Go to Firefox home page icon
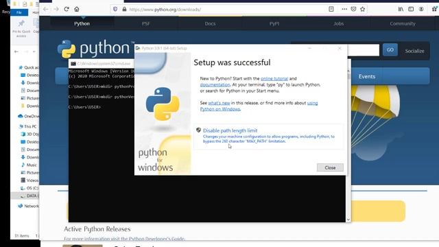This screenshot has height=247, width=439. (77, 9)
